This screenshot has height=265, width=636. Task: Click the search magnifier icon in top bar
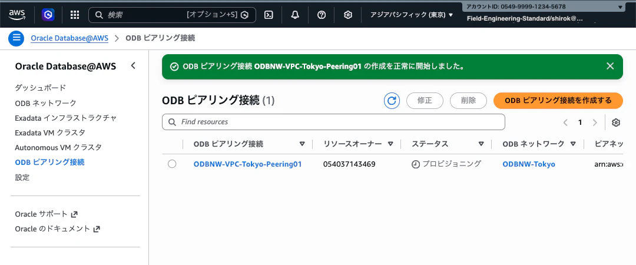pos(98,15)
